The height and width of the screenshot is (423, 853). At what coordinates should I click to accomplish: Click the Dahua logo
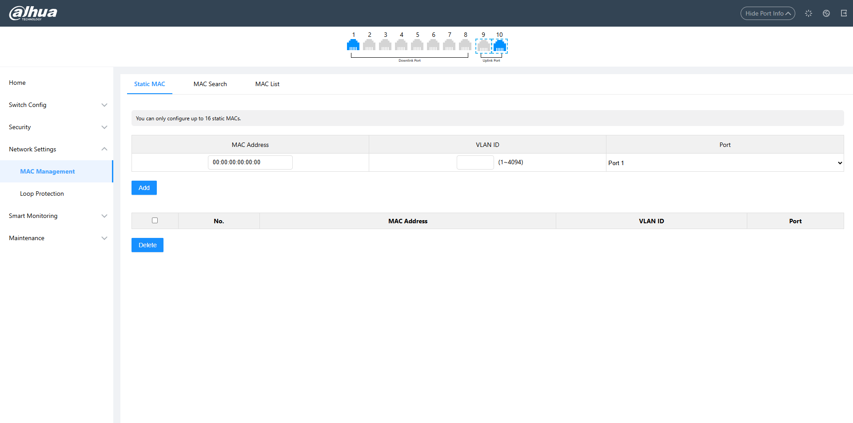click(x=33, y=13)
